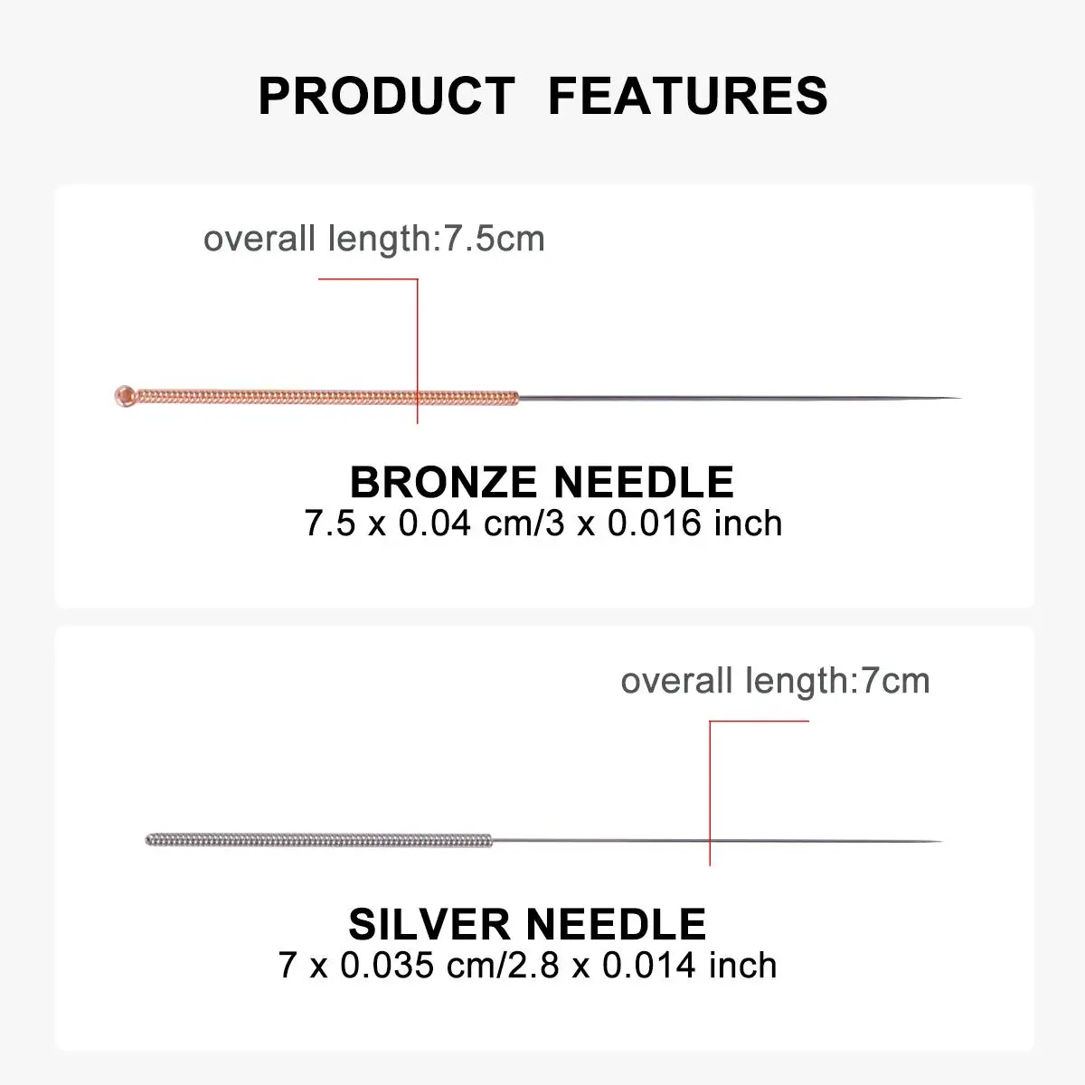Image resolution: width=1085 pixels, height=1085 pixels.
Task: Click the 'overall length:7cm' label
Action: [x=775, y=681]
